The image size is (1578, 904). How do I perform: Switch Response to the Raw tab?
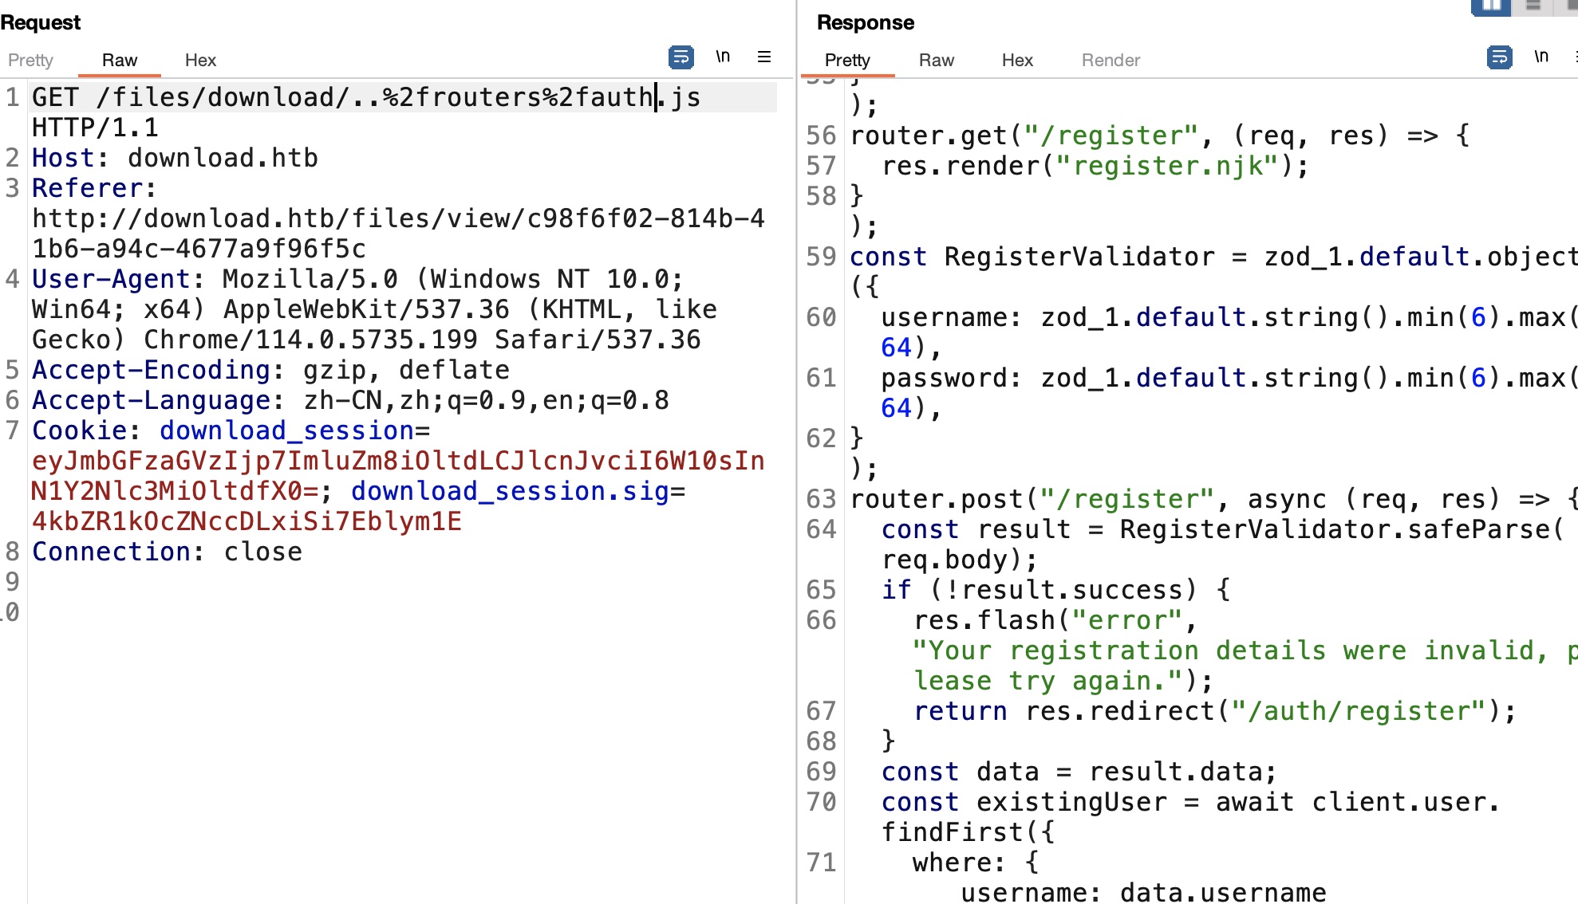pos(937,61)
